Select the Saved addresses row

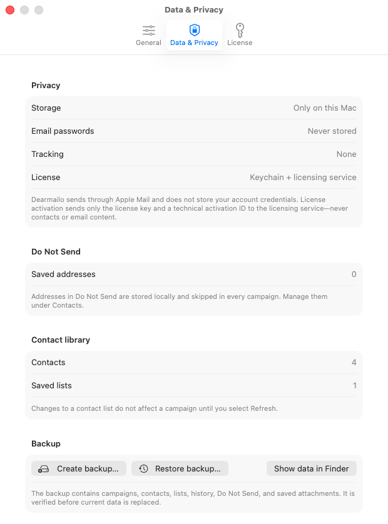[194, 275]
